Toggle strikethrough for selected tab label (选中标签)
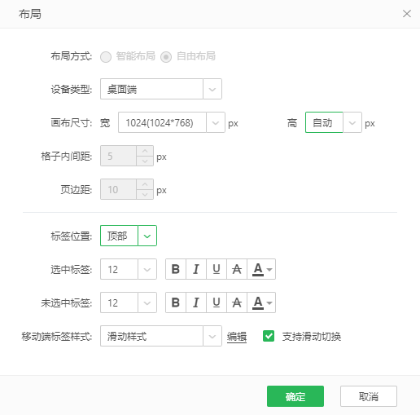Image resolution: width=420 pixels, height=415 pixels. pyautogui.click(x=237, y=269)
